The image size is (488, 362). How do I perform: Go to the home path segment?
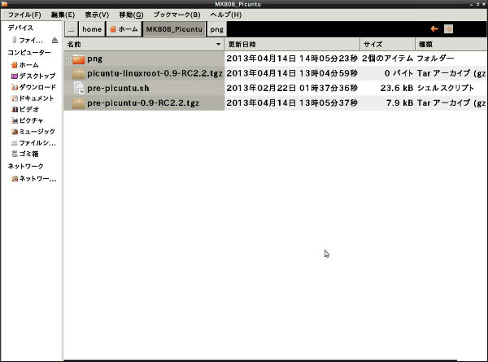[92, 29]
